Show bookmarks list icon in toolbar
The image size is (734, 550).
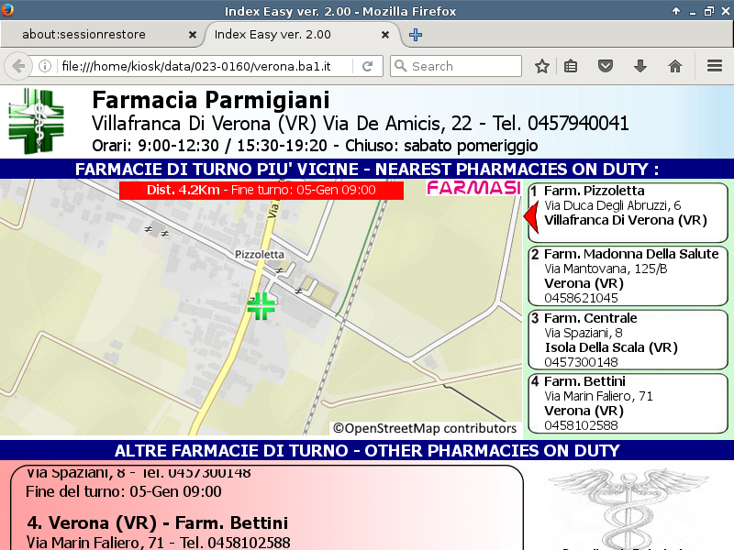571,66
